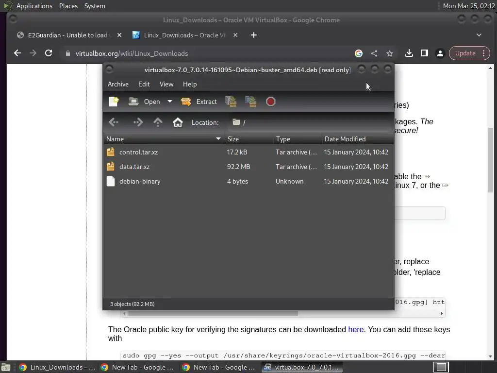Create new archive with the toolbar icon

pyautogui.click(x=114, y=102)
